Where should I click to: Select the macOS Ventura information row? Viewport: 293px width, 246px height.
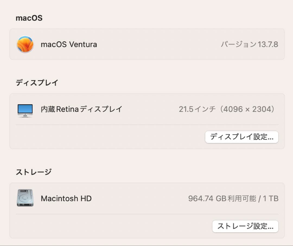(146, 44)
